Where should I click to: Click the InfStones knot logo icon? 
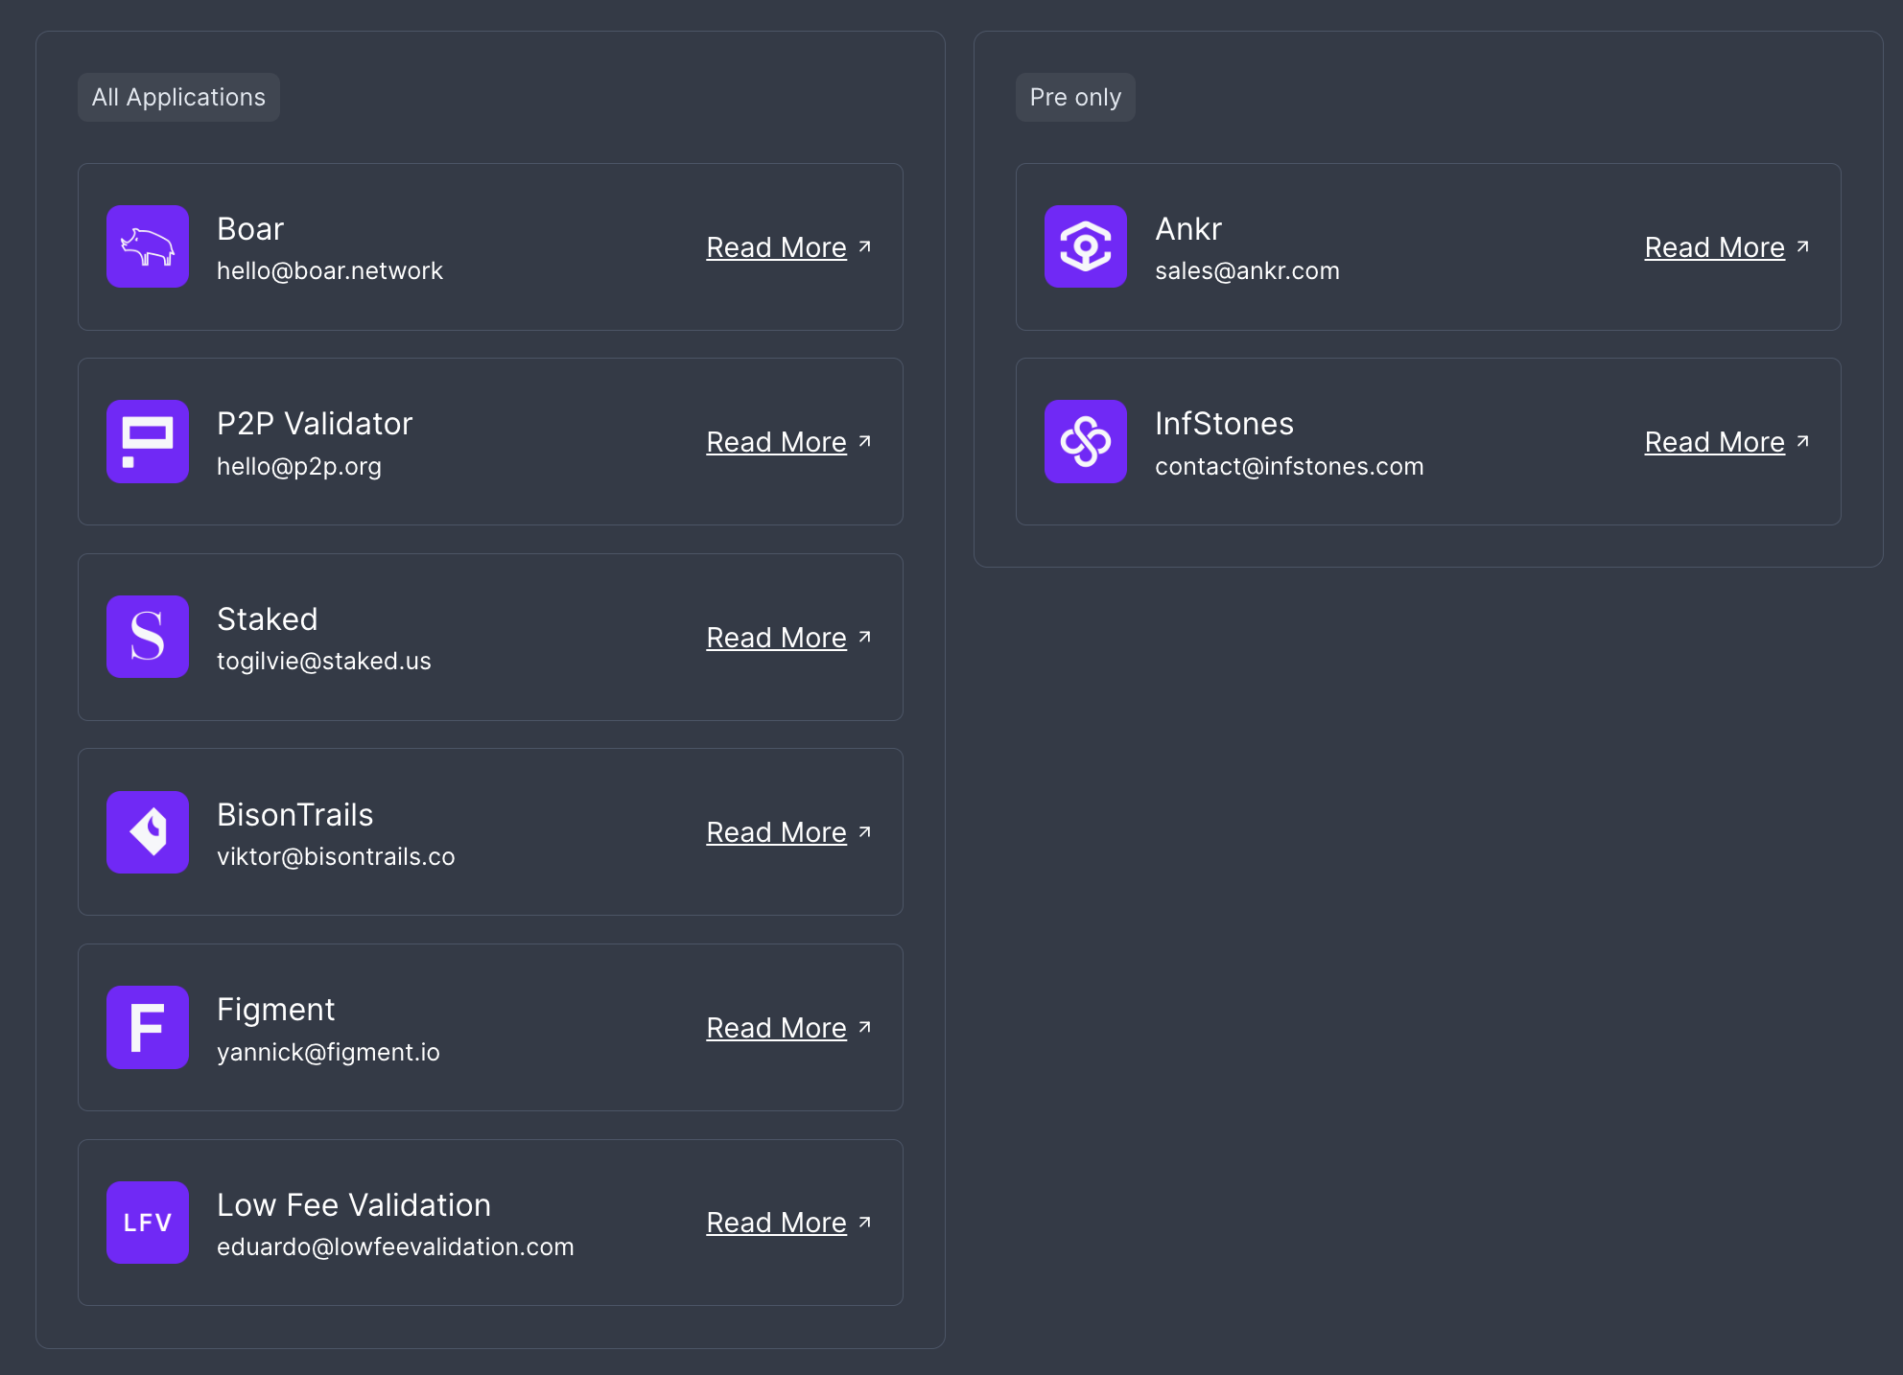[1085, 442]
